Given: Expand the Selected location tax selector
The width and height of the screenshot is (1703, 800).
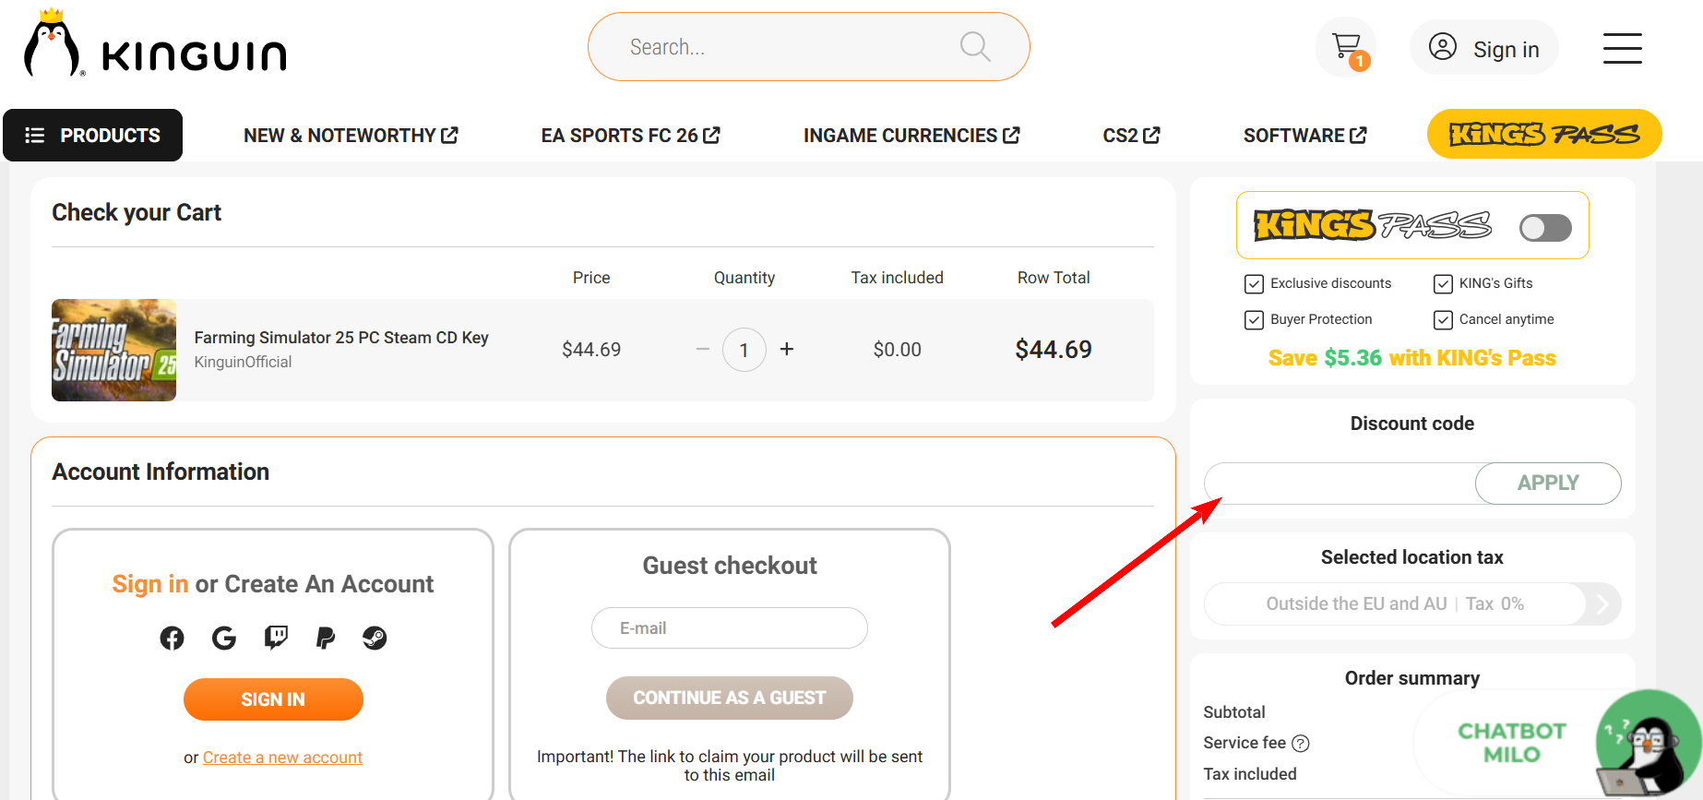Looking at the screenshot, I should [1602, 604].
